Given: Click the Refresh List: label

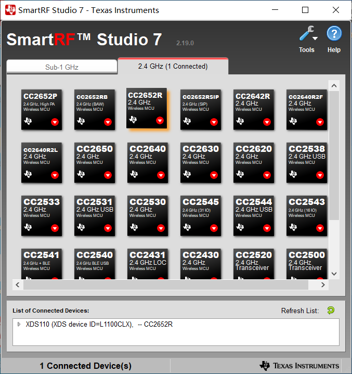Looking at the screenshot, I should [x=300, y=311].
